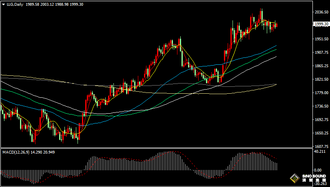Click the 1907.75 price axis label

click(x=321, y=53)
